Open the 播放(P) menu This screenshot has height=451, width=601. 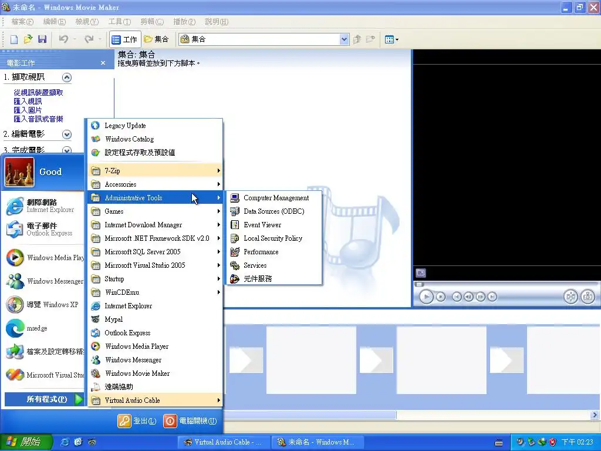click(184, 22)
